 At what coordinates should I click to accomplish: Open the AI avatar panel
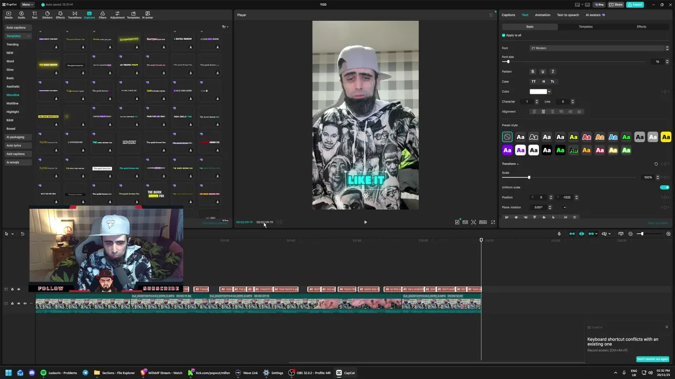click(147, 15)
